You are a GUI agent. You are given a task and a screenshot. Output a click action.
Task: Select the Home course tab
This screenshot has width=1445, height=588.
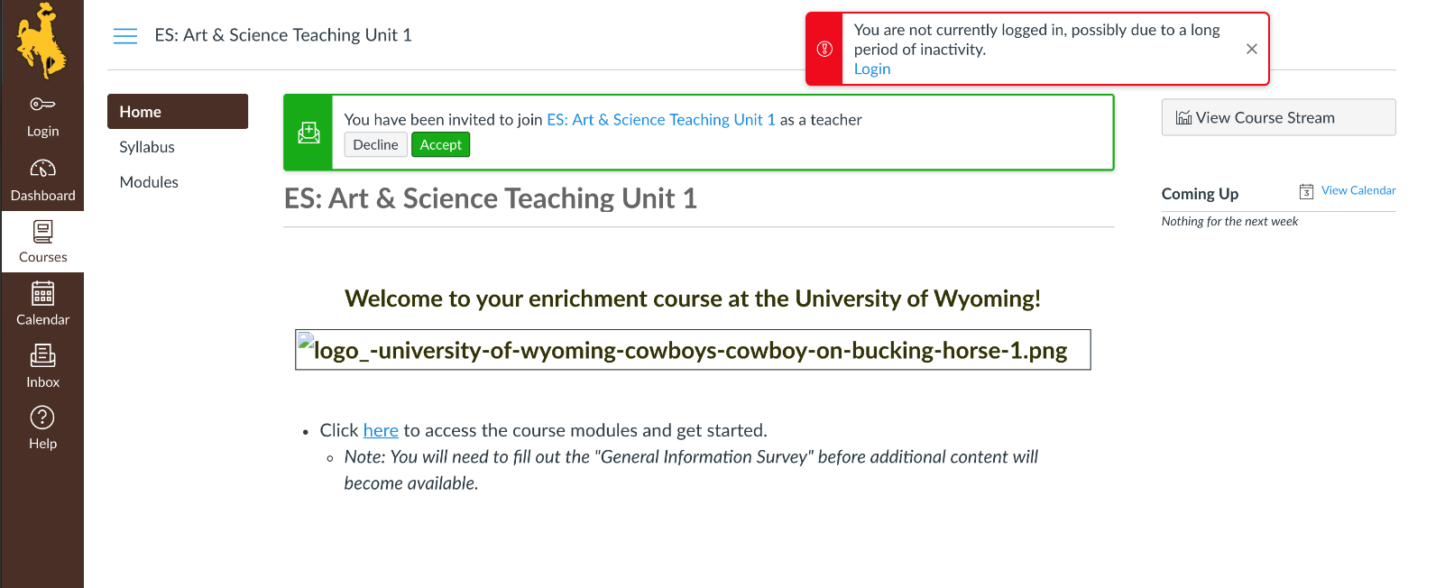coord(178,112)
